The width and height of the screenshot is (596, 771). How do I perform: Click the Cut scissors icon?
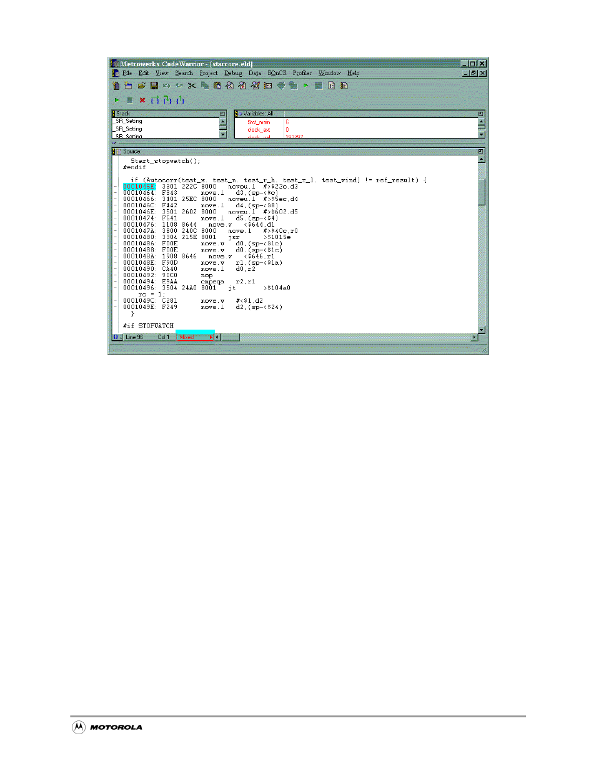pos(192,86)
